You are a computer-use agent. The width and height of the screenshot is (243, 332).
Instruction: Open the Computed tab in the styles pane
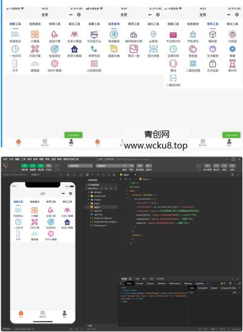point(203,288)
